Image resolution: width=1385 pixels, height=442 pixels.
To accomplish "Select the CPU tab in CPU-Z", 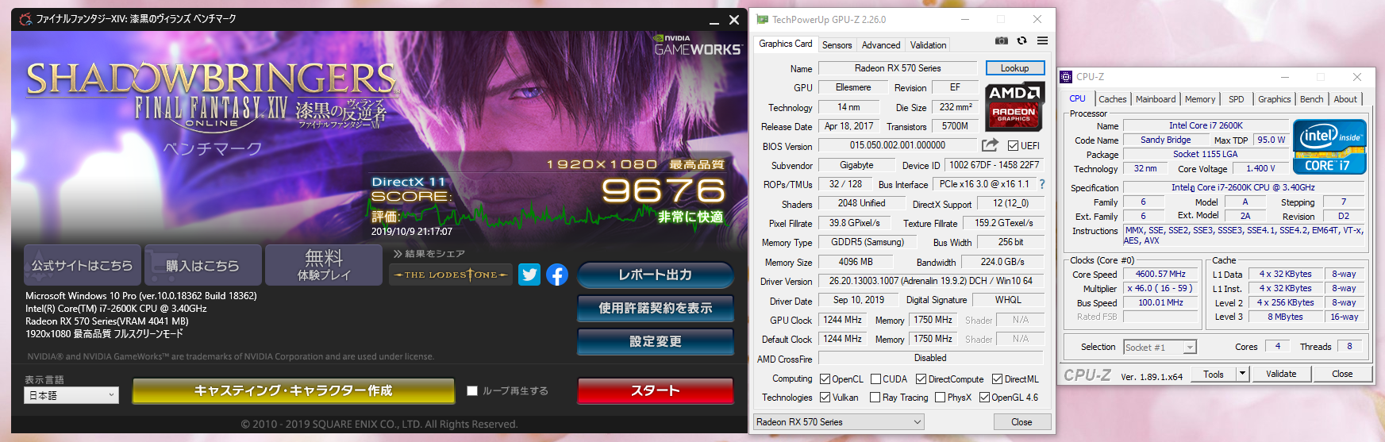I will (1077, 98).
